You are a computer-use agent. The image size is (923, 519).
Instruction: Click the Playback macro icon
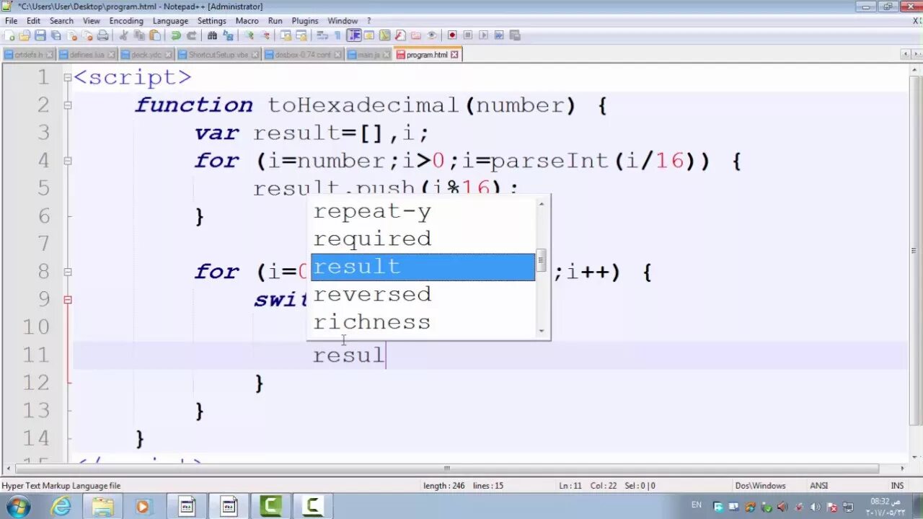point(483,35)
